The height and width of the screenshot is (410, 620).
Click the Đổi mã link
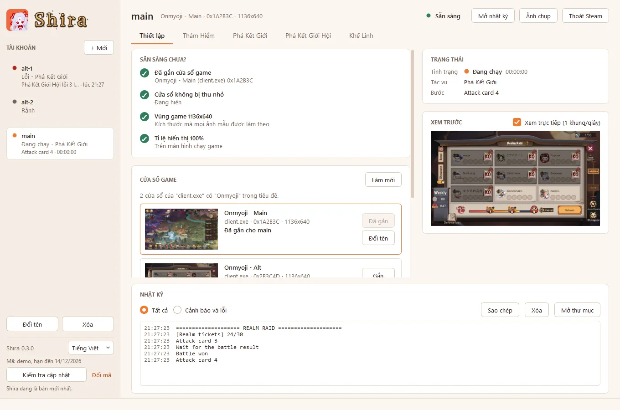point(102,375)
